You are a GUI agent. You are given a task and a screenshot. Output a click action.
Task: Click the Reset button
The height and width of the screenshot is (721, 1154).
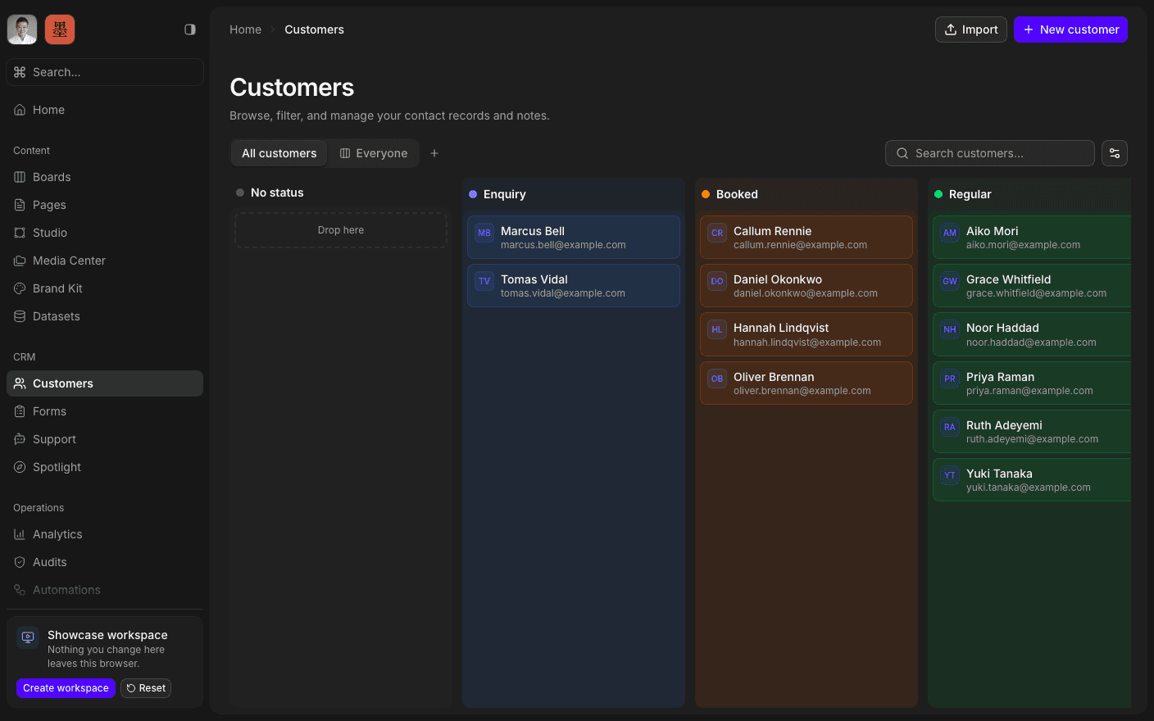(146, 688)
